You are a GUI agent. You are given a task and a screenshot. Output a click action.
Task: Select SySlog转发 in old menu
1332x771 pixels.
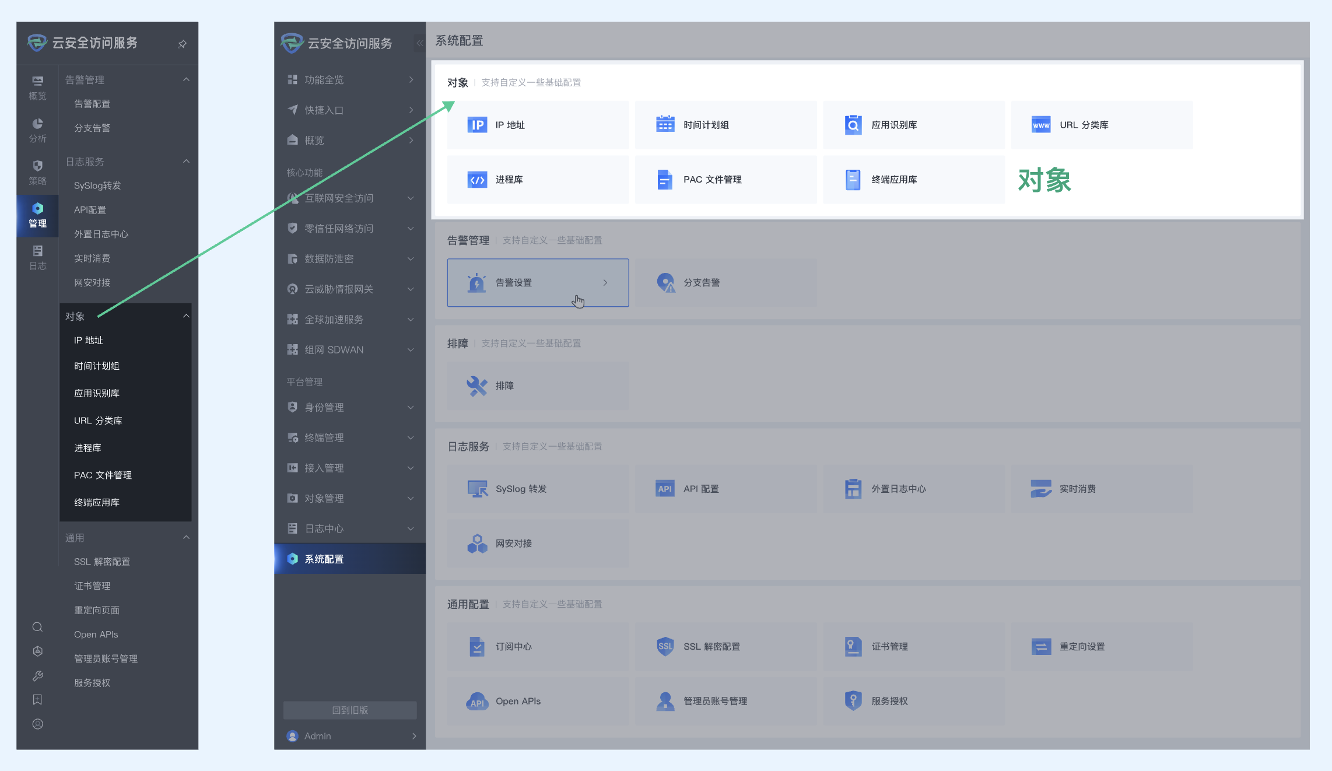(97, 185)
